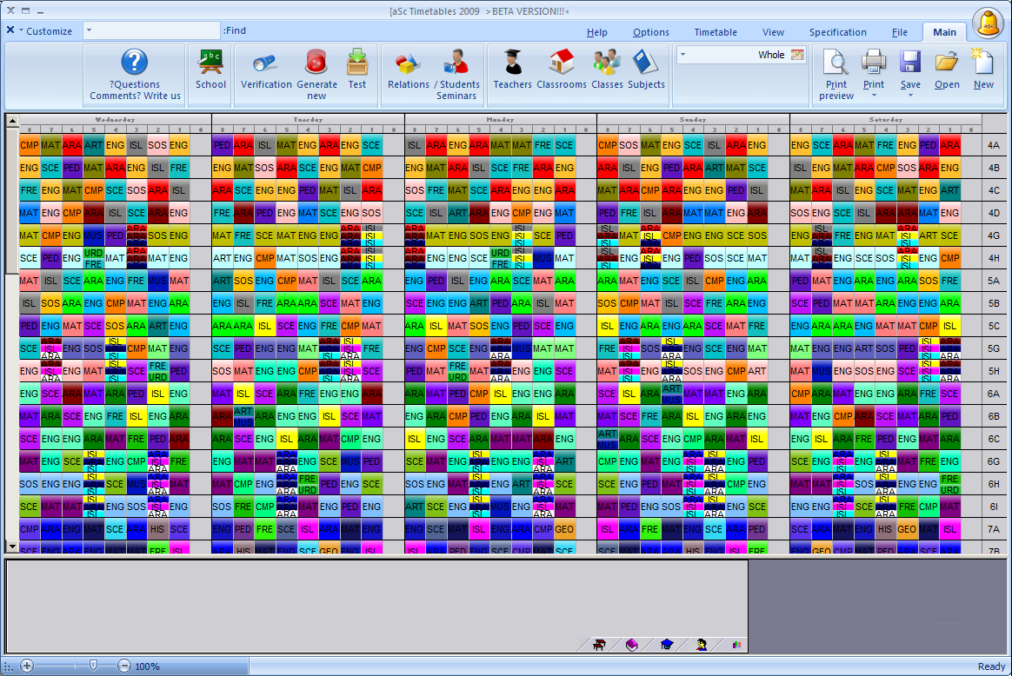Expand the Print options arrow
Screen dimensions: 1012x676
(x=874, y=95)
